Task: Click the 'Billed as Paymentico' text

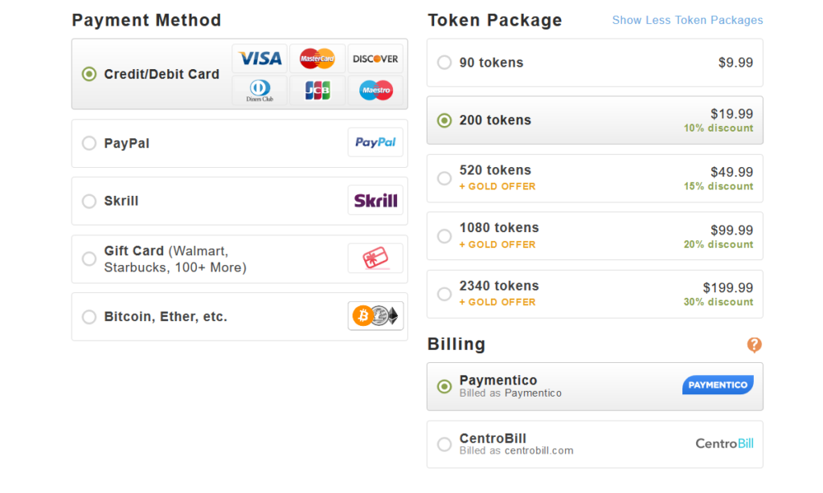Action: [x=510, y=393]
